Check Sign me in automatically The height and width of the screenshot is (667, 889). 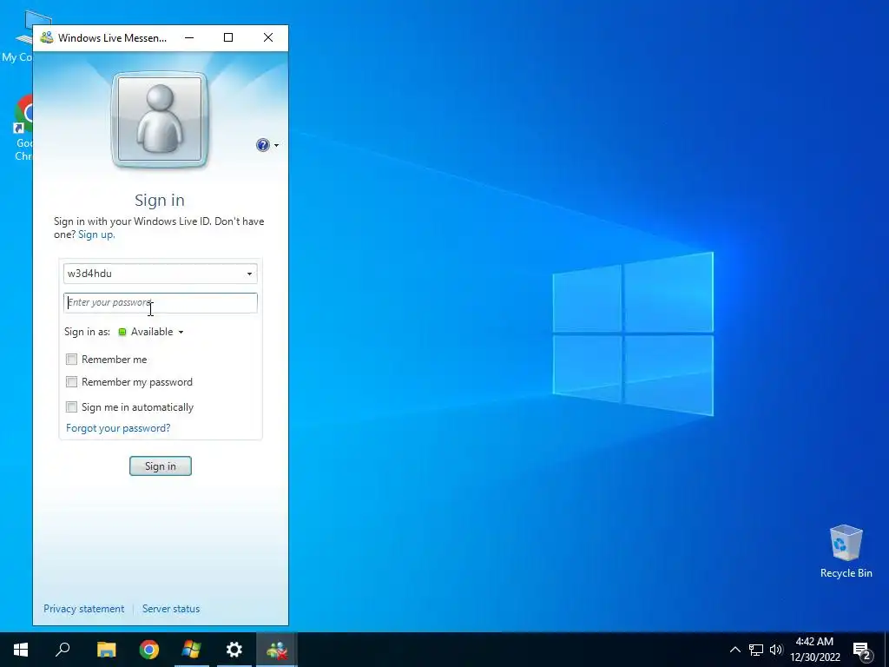71,406
